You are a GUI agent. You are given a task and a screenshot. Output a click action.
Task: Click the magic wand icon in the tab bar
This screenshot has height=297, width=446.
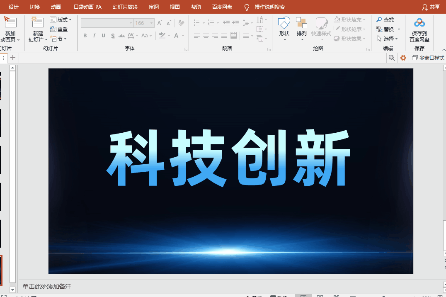click(x=392, y=58)
